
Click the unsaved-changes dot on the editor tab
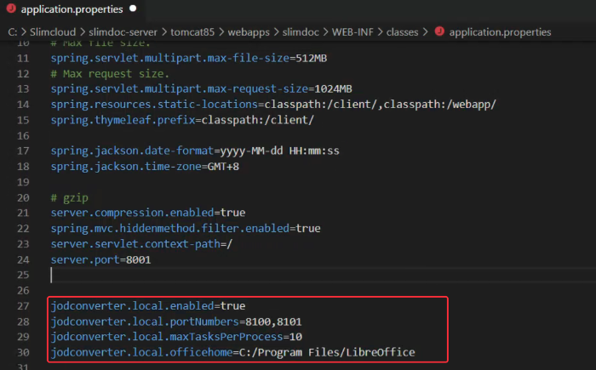(x=134, y=10)
